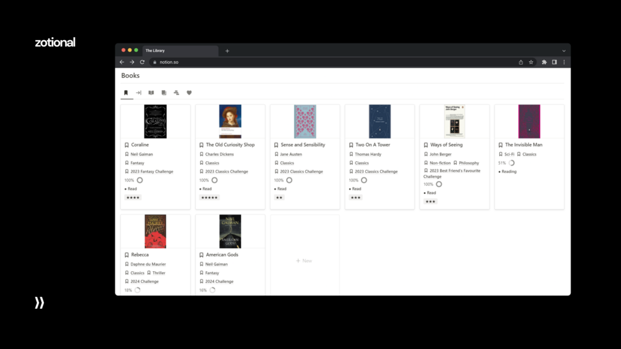Open The Old Curiosity Shop title
The image size is (621, 349).
230,145
